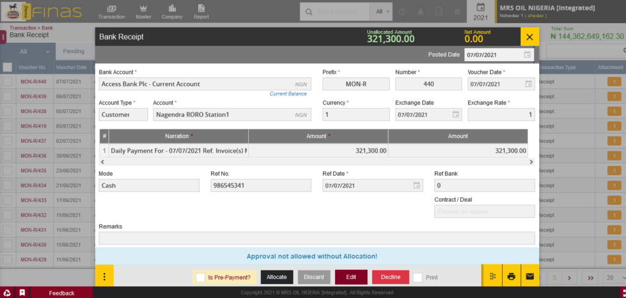This screenshot has height=298, width=626.
Task: Go to the next page arrow
Action: tap(569, 278)
